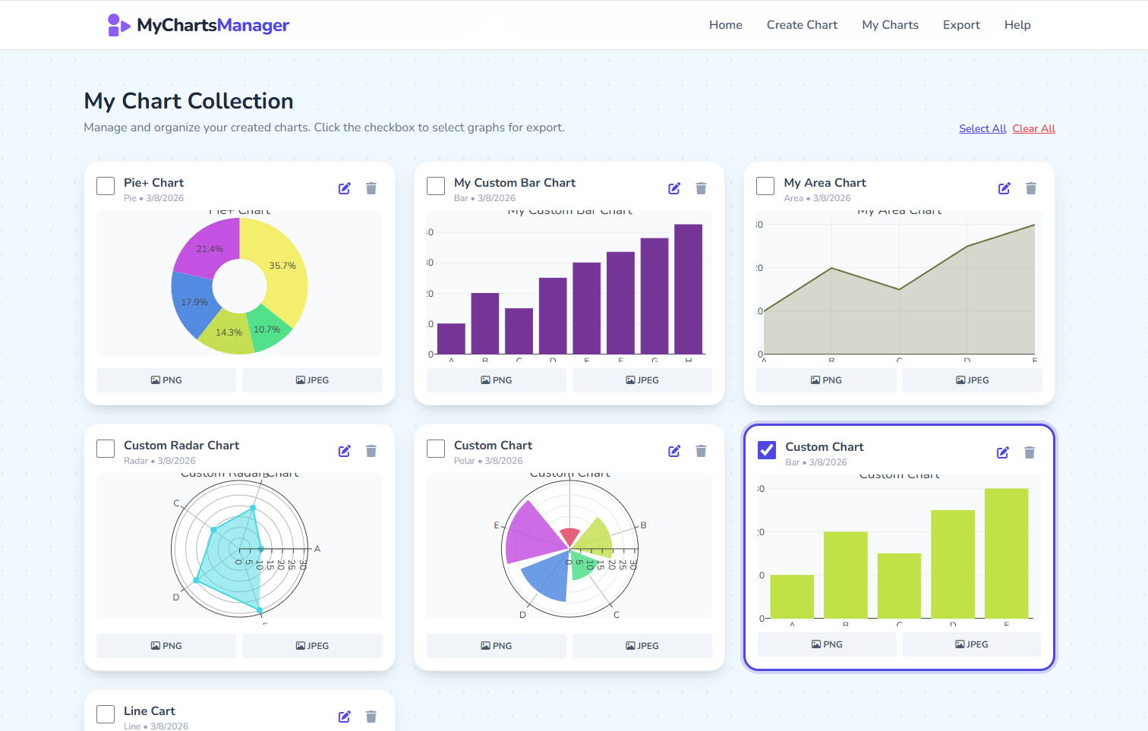The width and height of the screenshot is (1148, 731).
Task: Edit Custom Radar Chart with pencil icon
Action: tap(345, 450)
